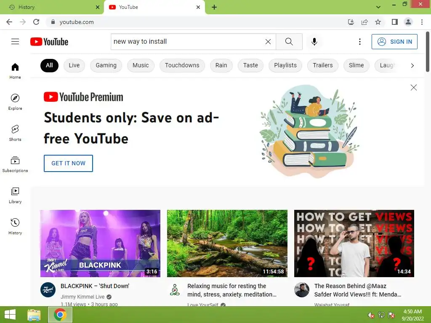Go to Home in sidebar
Viewport: 431px width, 323px height.
click(x=15, y=71)
